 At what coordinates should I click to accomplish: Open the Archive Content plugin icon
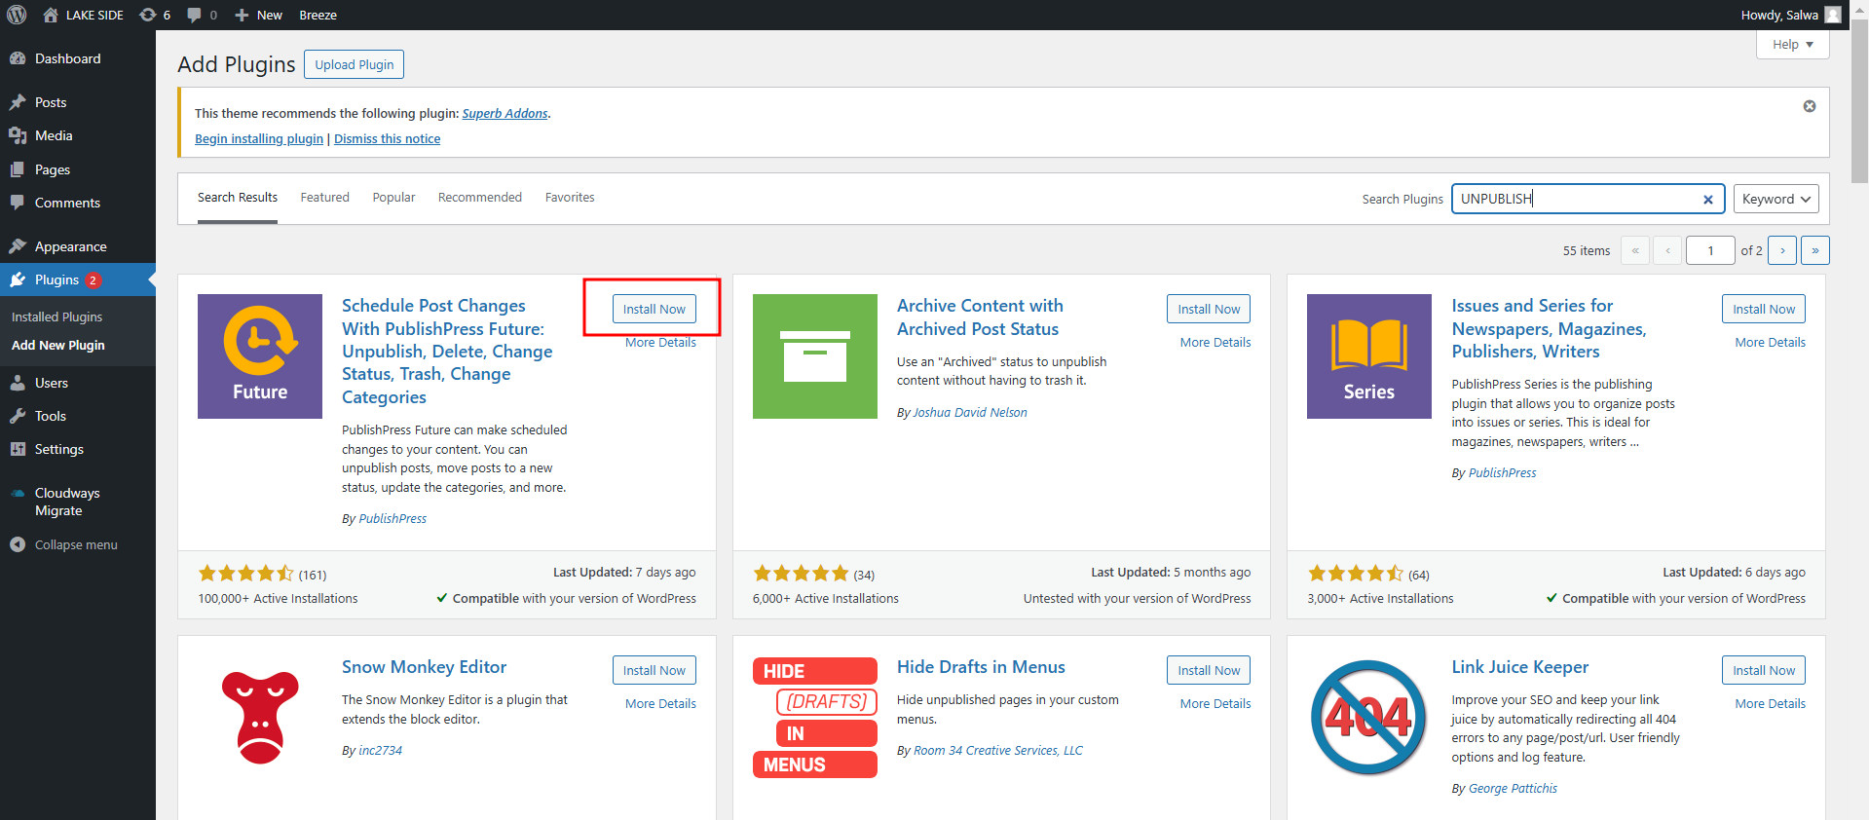tap(814, 356)
